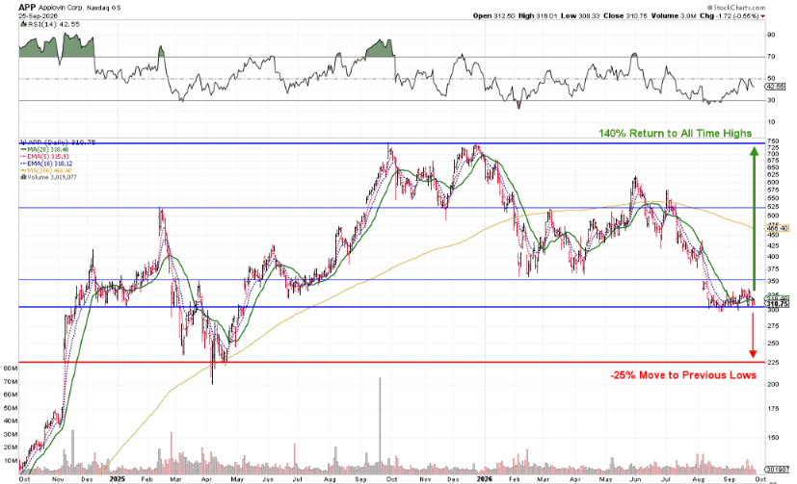
Task: Click the RSI(14) 42.55 panel label
Action: [x=52, y=24]
